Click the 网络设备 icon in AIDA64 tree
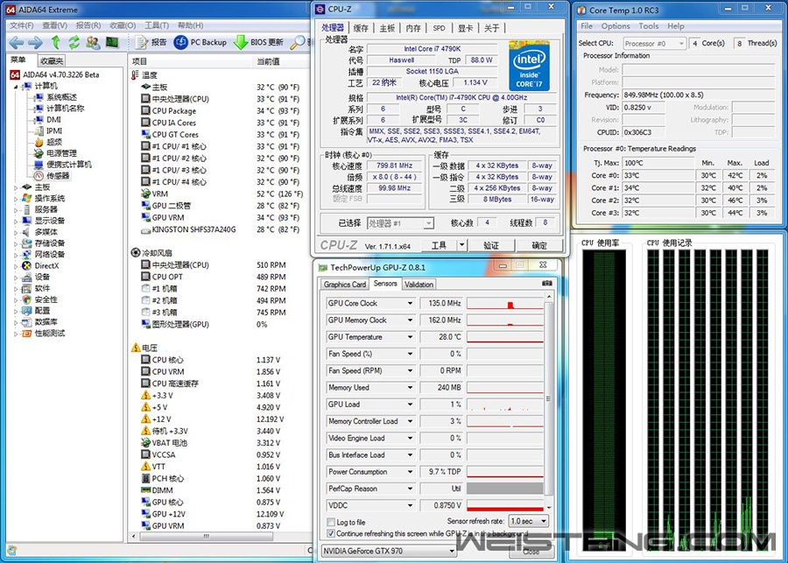Viewport: 788px width, 563px height. click(27, 254)
